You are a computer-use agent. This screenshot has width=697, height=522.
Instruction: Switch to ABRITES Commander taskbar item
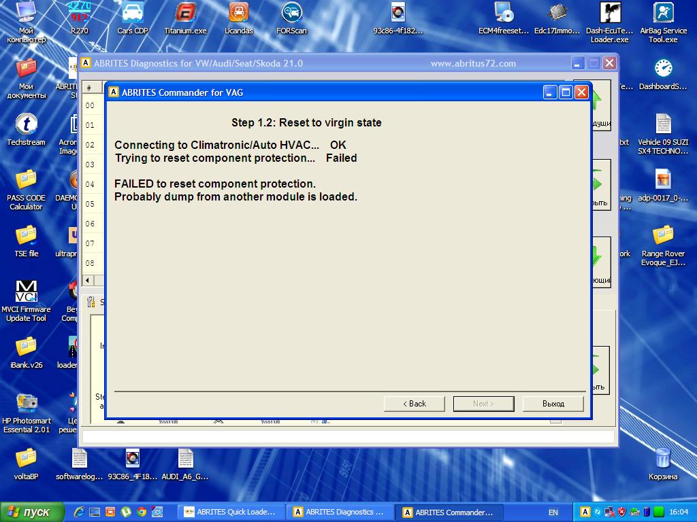[x=449, y=512]
